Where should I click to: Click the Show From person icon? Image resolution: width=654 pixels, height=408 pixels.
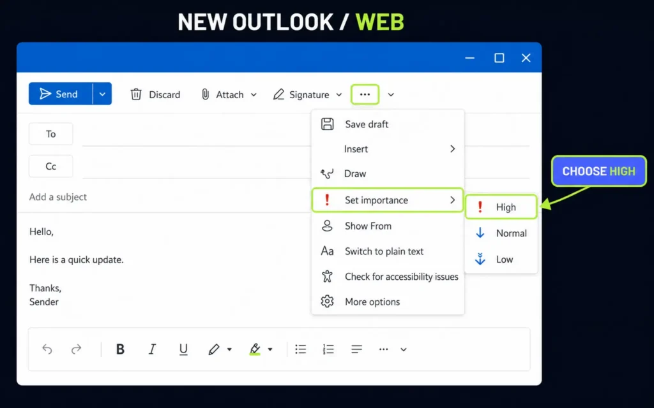coord(327,226)
